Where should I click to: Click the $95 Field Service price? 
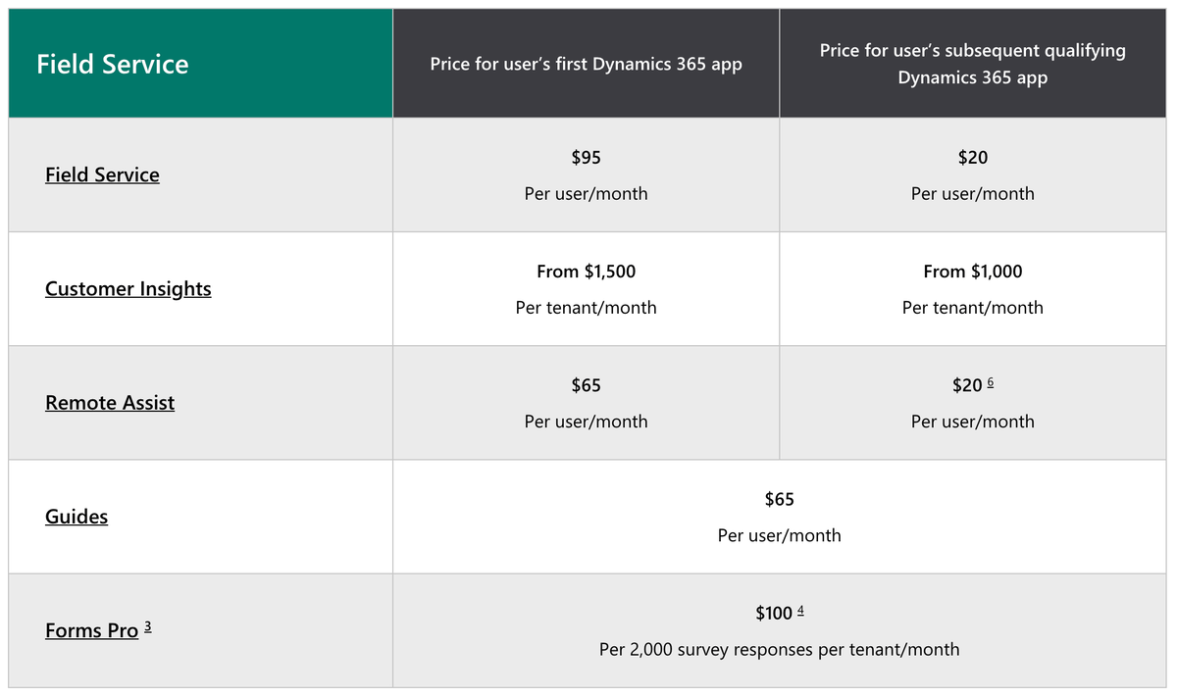pos(586,158)
